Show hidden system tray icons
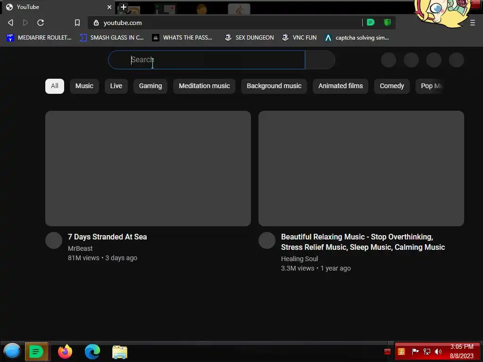Image resolution: width=483 pixels, height=362 pixels. 388,352
